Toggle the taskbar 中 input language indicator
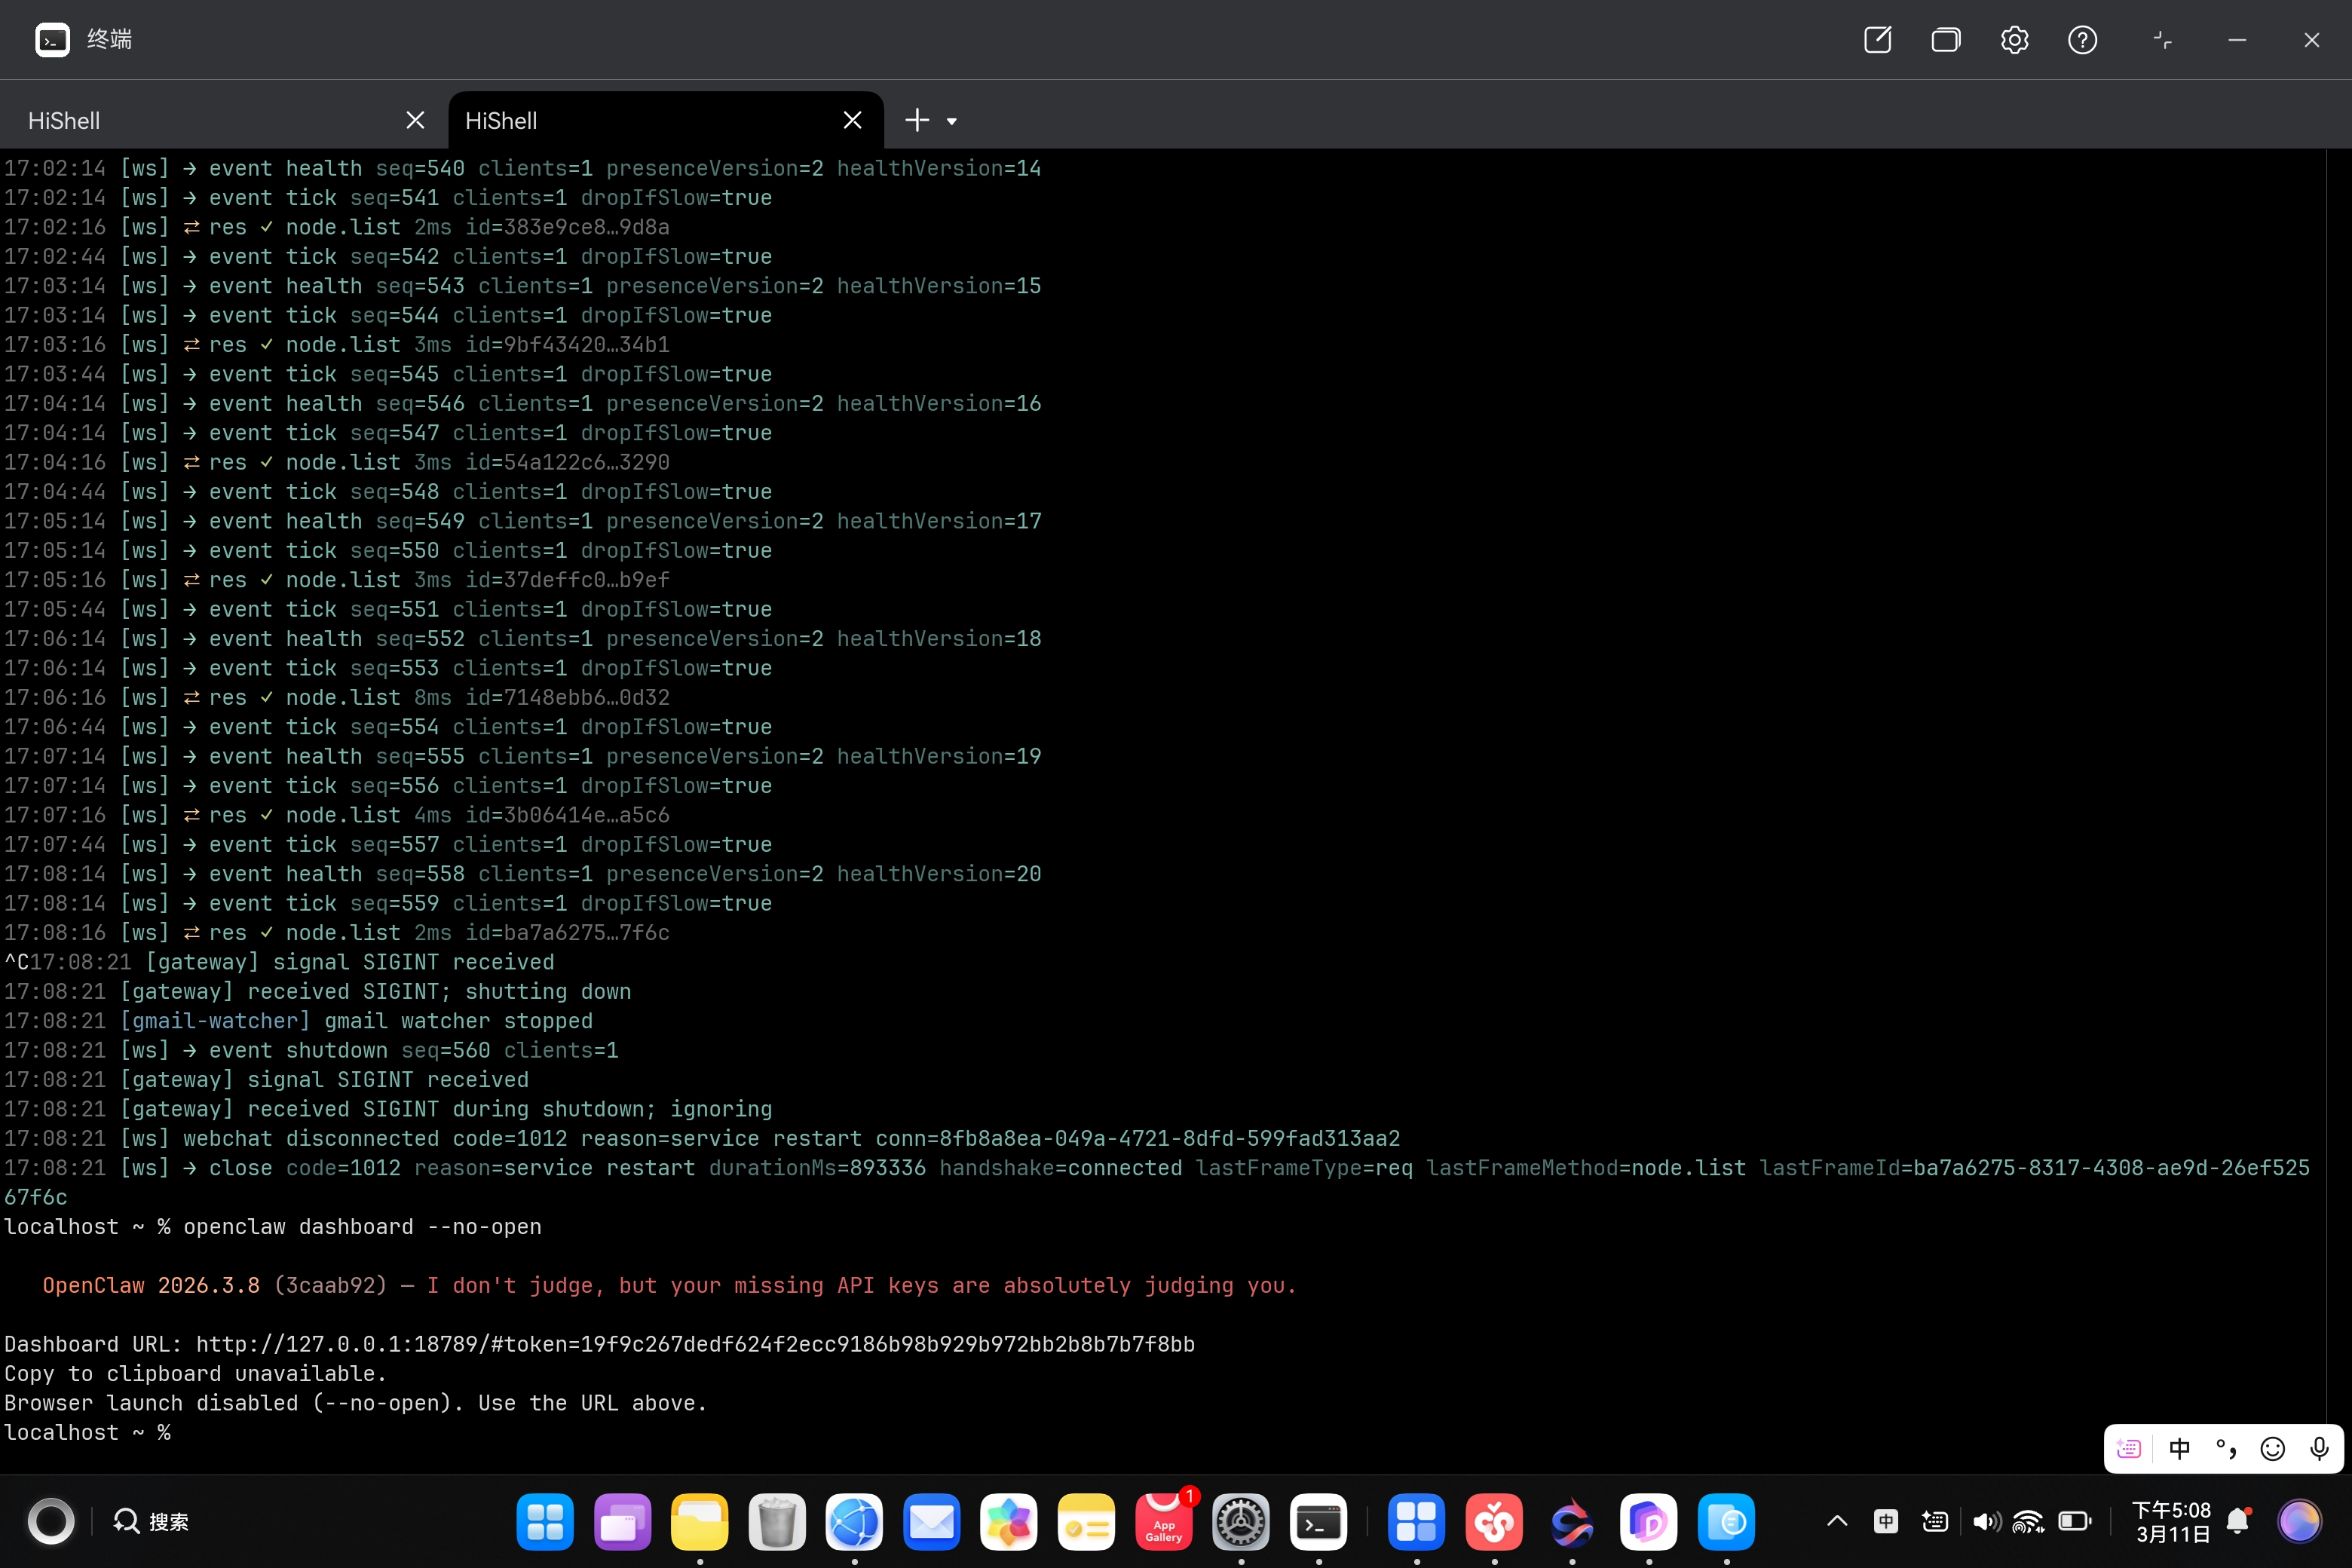Image resolution: width=2352 pixels, height=1568 pixels. [x=1886, y=1521]
